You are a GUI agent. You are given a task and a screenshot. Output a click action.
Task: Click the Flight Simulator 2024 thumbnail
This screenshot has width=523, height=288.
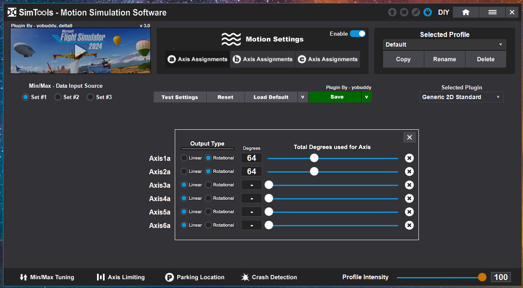[80, 51]
